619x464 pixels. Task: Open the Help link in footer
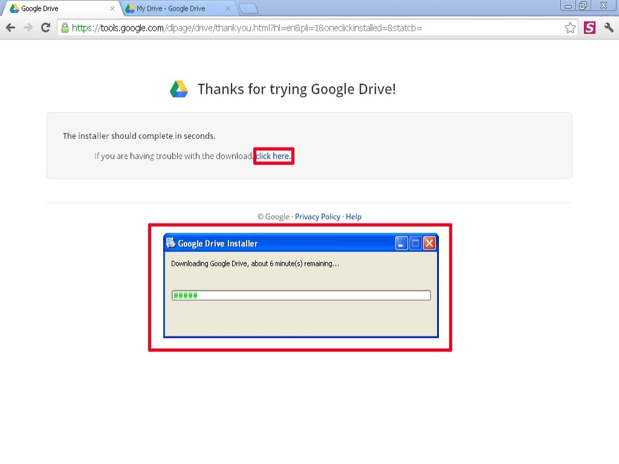click(x=353, y=217)
